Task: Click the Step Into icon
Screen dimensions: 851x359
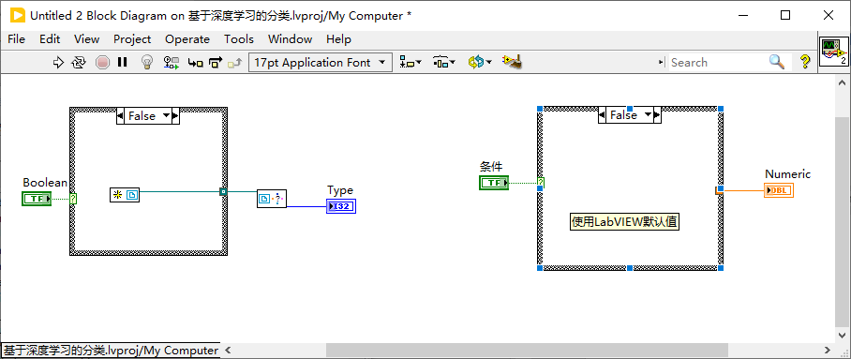Action: pos(195,63)
